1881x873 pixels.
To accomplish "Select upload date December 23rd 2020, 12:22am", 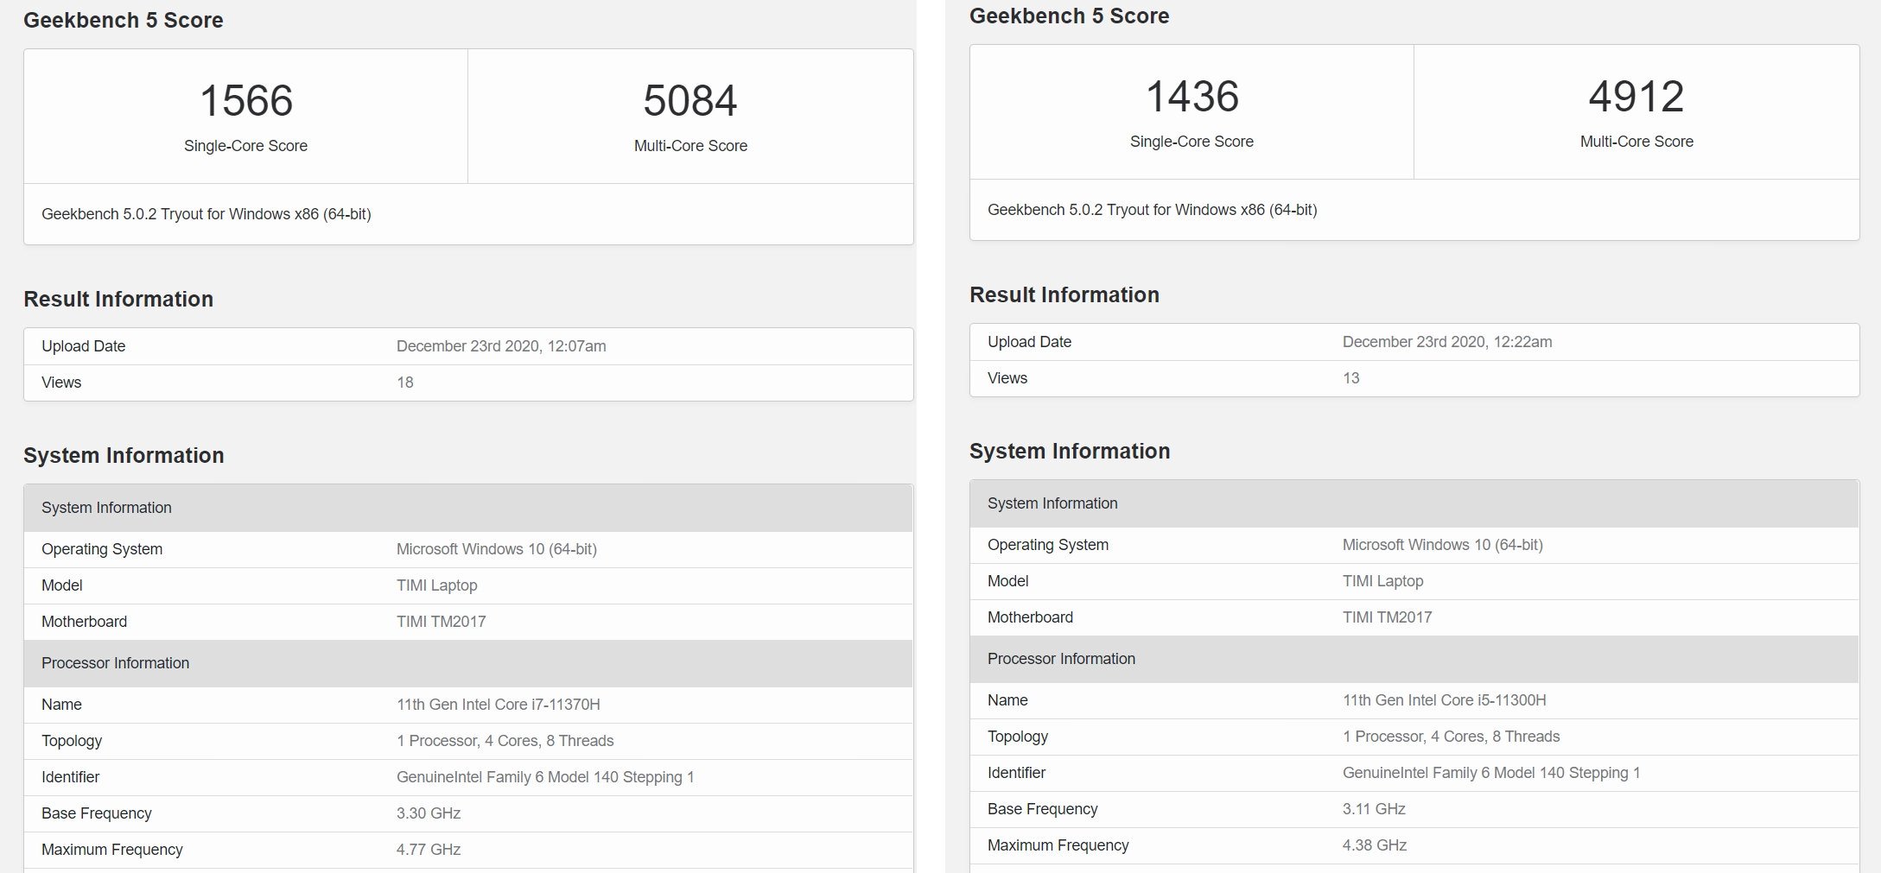I will point(1447,342).
